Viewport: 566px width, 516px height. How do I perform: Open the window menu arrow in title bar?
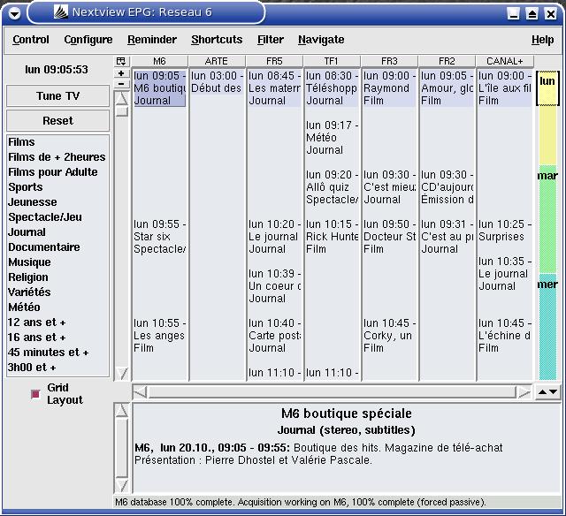tap(15, 14)
